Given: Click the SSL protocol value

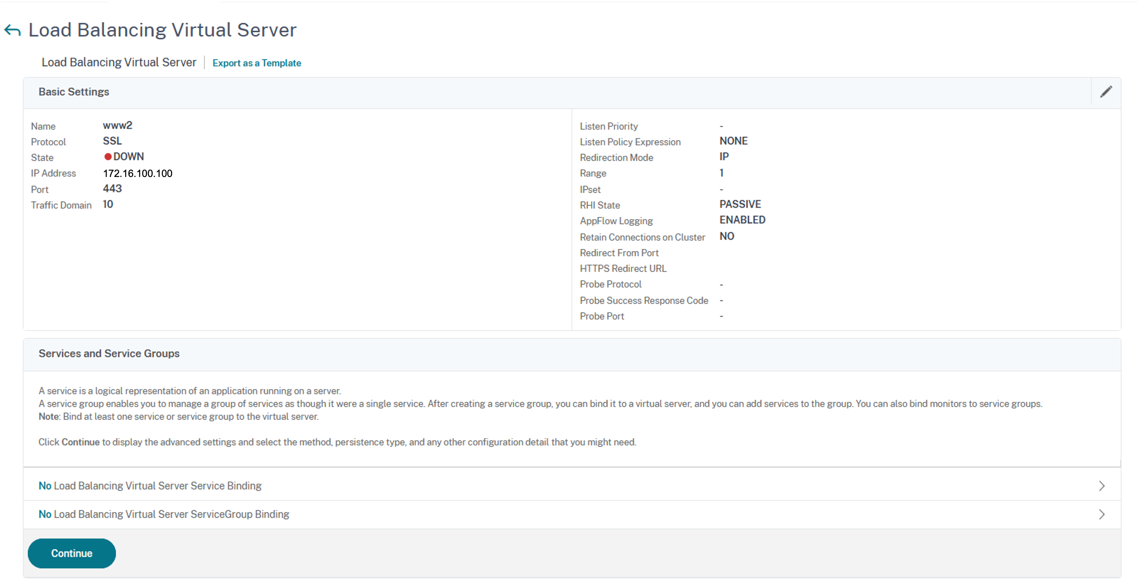Looking at the screenshot, I should tap(112, 141).
